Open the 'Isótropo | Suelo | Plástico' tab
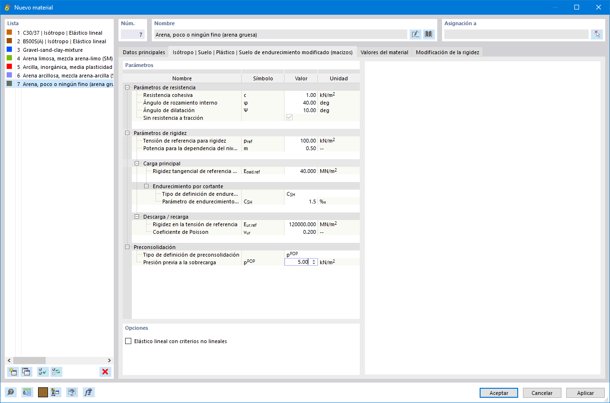The width and height of the screenshot is (610, 403). tap(263, 52)
